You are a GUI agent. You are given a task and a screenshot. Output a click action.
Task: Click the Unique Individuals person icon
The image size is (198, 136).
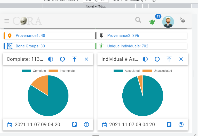(x=101, y=46)
